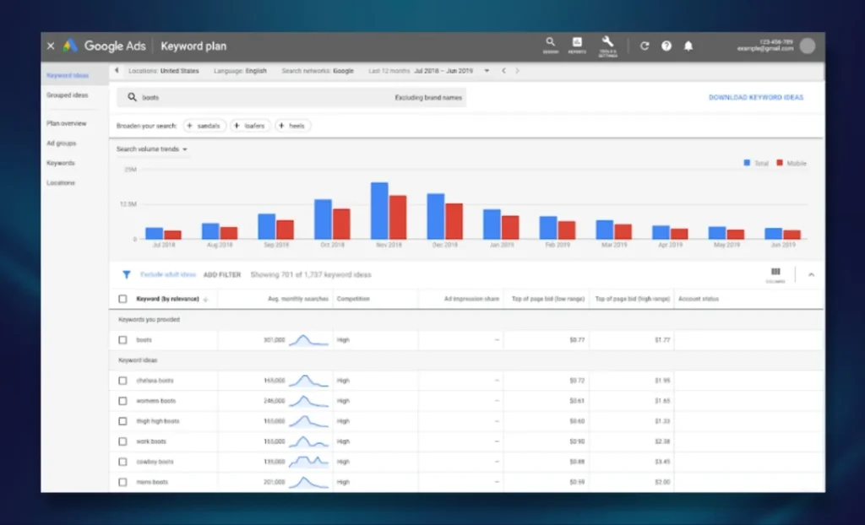
Task: Click the blue Total legend swatch
Action: point(748,163)
